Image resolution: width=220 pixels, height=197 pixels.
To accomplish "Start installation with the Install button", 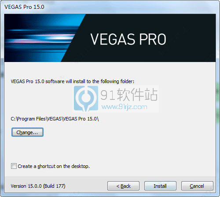I will click(x=160, y=186).
